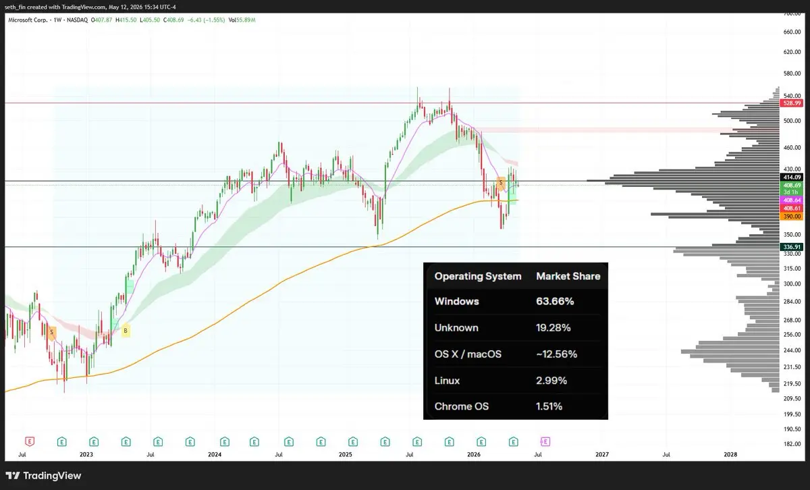Click the earnings marker above the 2025 label
The height and width of the screenshot is (490, 810).
pyautogui.click(x=352, y=441)
